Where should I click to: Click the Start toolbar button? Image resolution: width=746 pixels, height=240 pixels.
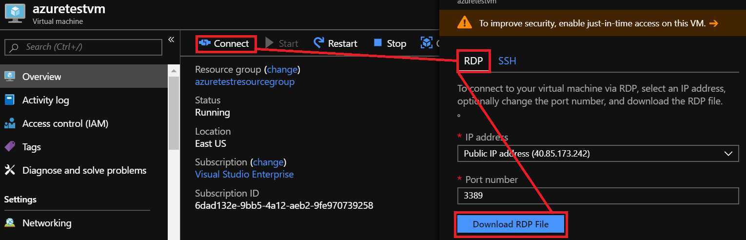click(x=282, y=43)
